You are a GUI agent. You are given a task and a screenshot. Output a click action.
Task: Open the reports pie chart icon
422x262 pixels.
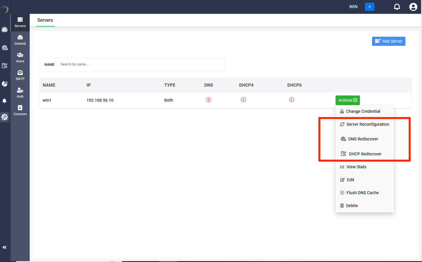click(x=4, y=83)
